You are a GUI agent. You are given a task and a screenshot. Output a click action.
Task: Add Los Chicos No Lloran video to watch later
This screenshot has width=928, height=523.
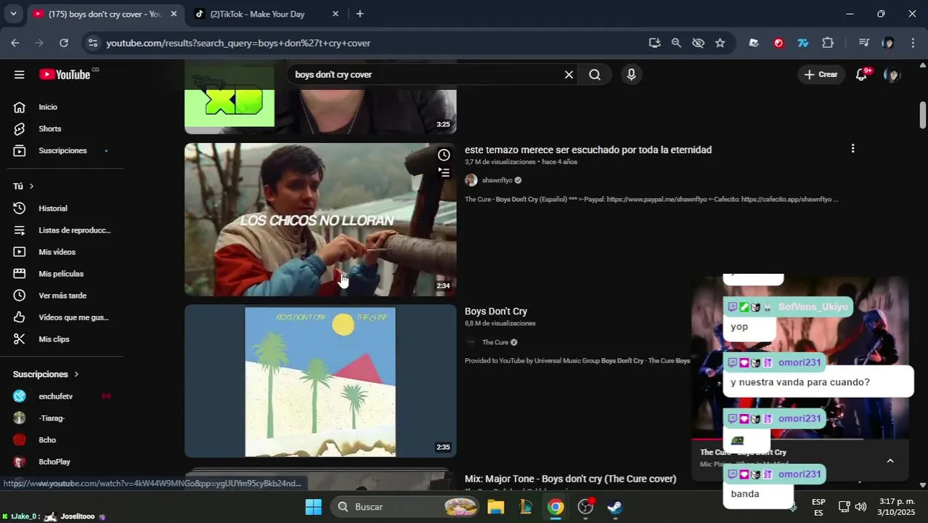coord(444,155)
